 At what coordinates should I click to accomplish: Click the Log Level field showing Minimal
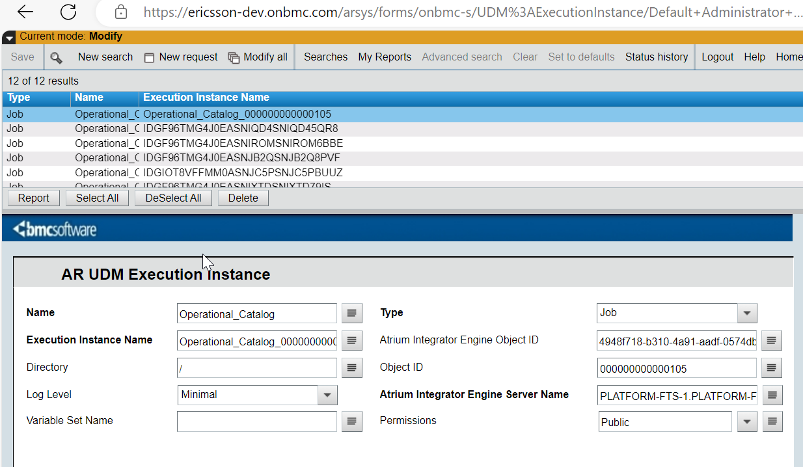(x=248, y=395)
